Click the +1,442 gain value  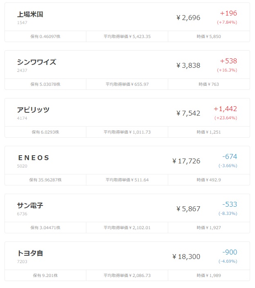(225, 109)
